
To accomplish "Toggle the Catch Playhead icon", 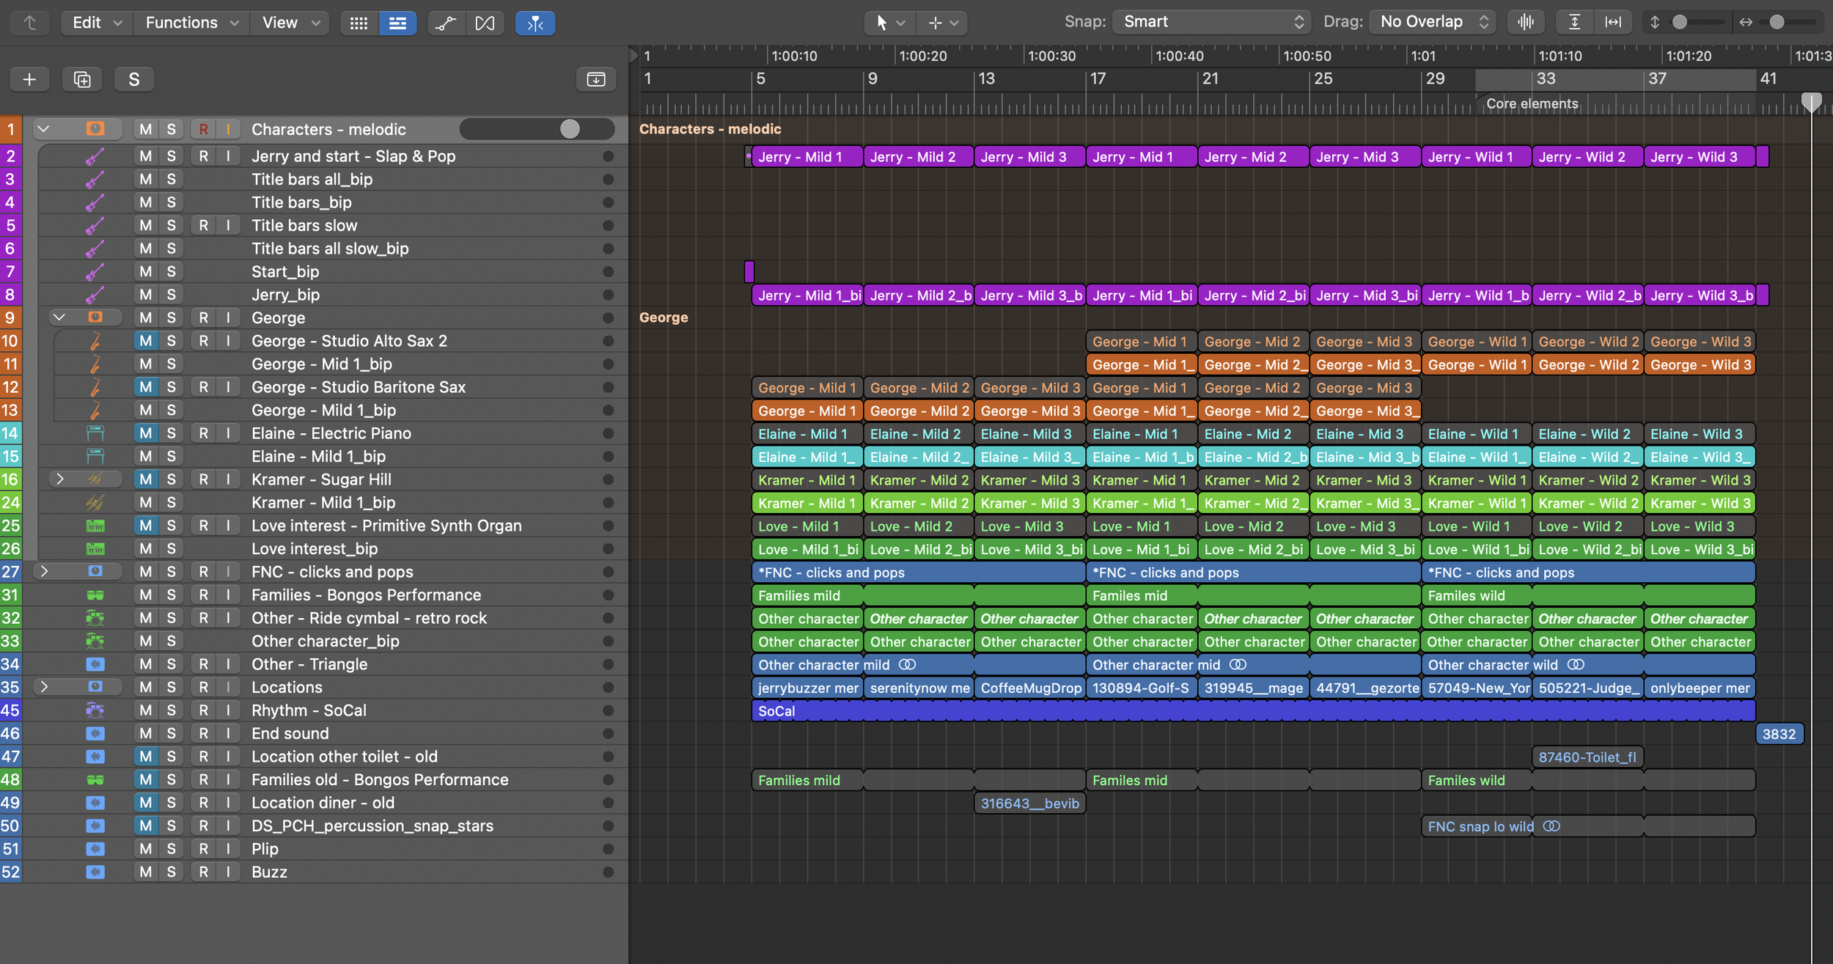I will 535,23.
